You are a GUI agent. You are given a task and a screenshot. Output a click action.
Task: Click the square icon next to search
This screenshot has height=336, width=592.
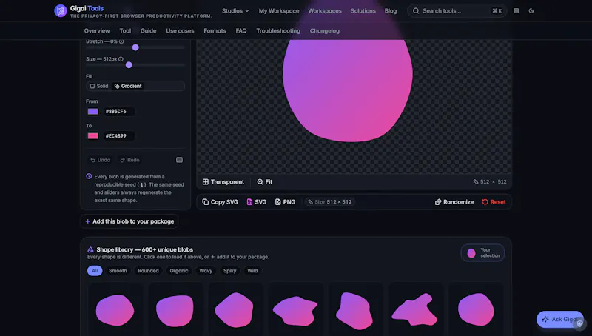[516, 11]
